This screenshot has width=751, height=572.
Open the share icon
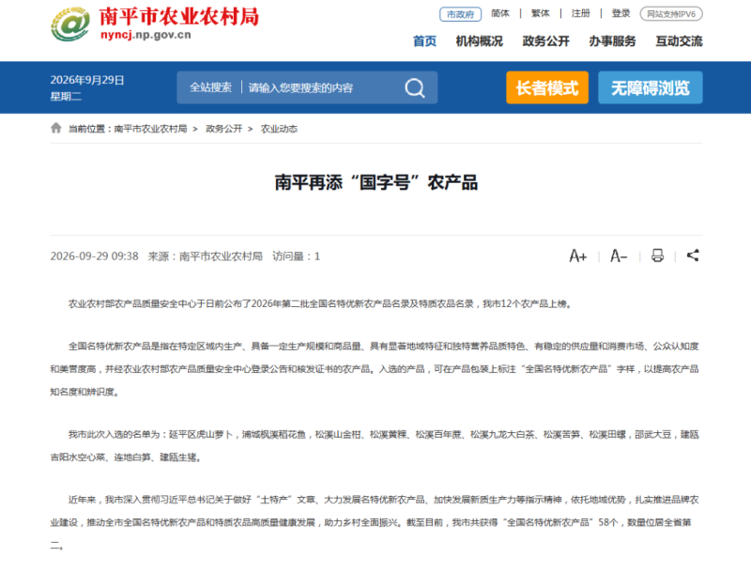coord(693,255)
